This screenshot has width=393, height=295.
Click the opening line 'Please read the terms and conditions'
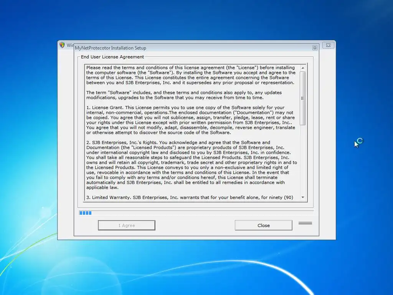[x=190, y=68]
